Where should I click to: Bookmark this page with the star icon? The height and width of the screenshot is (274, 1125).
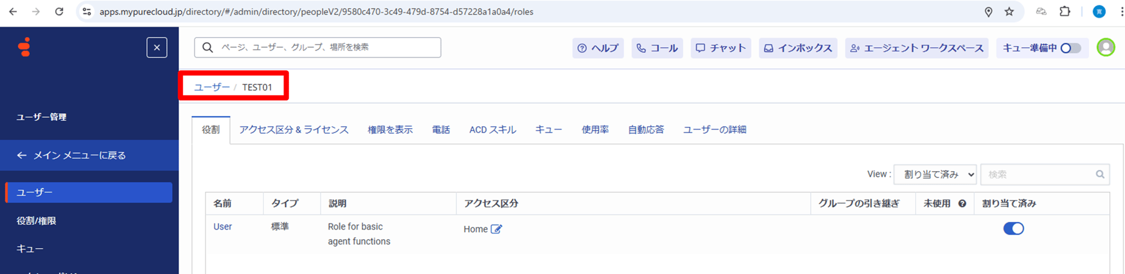pos(1009,12)
